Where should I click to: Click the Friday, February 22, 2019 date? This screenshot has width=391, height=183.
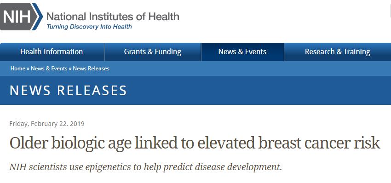tap(47, 124)
